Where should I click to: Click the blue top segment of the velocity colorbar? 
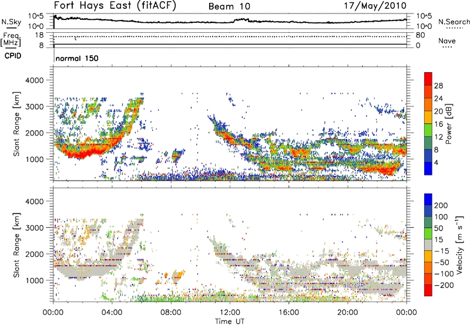tap(428, 199)
